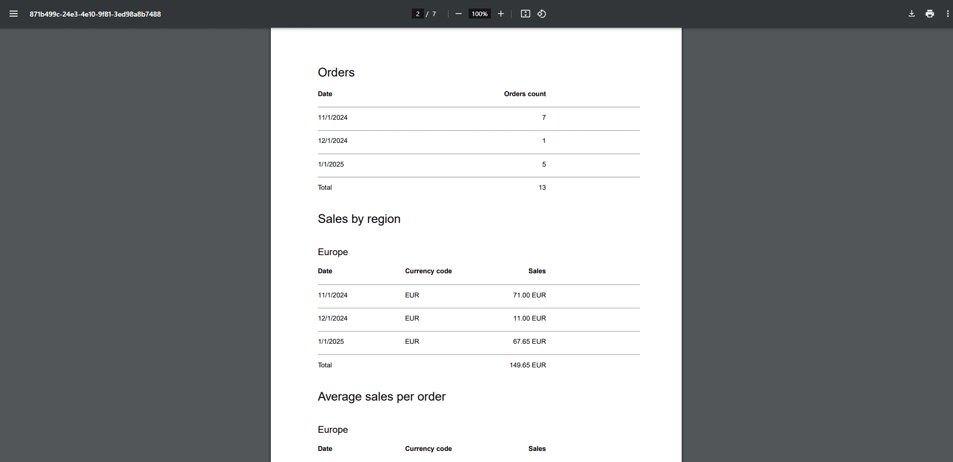Viewport: 953px width, 462px height.
Task: Rotate the document counterclockwise
Action: coord(542,14)
